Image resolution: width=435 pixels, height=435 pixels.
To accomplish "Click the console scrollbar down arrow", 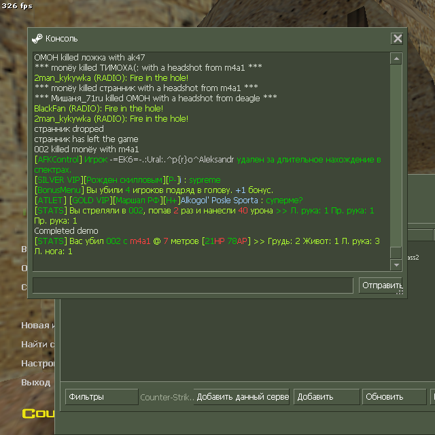I will click(396, 265).
